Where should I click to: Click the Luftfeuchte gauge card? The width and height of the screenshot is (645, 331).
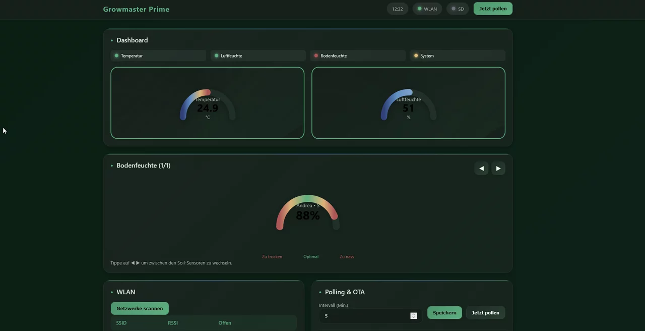coord(408,103)
